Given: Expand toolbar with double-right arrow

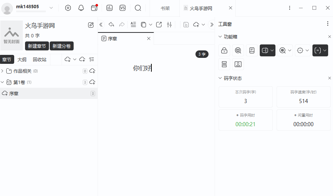Looking at the screenshot, I should [x=212, y=25].
